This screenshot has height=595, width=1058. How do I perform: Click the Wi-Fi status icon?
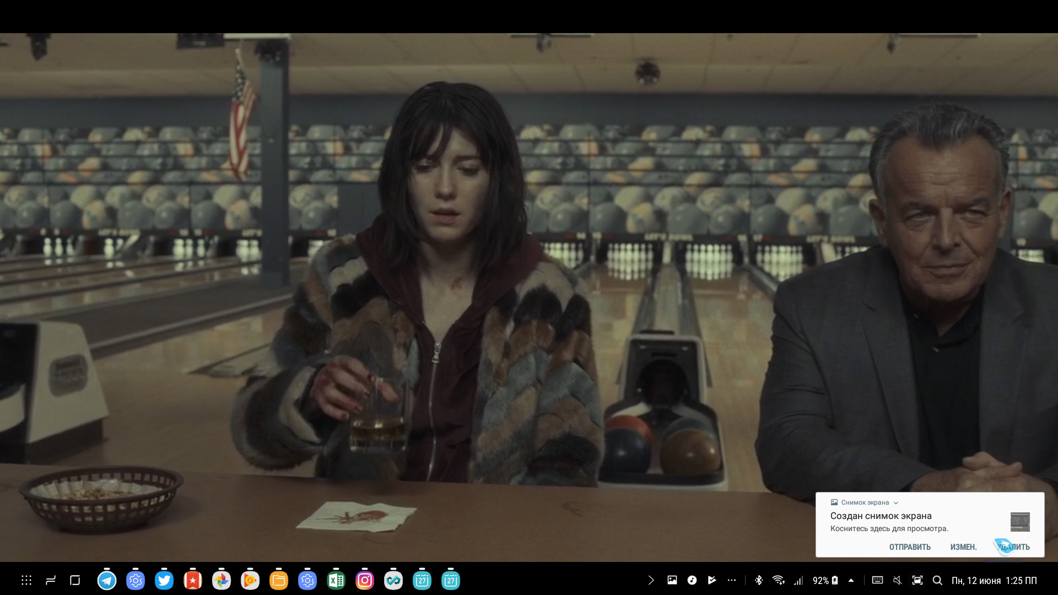(778, 580)
